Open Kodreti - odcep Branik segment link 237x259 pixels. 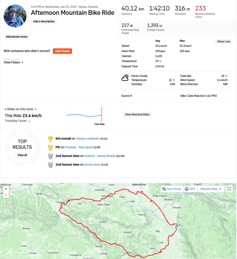click(x=100, y=156)
